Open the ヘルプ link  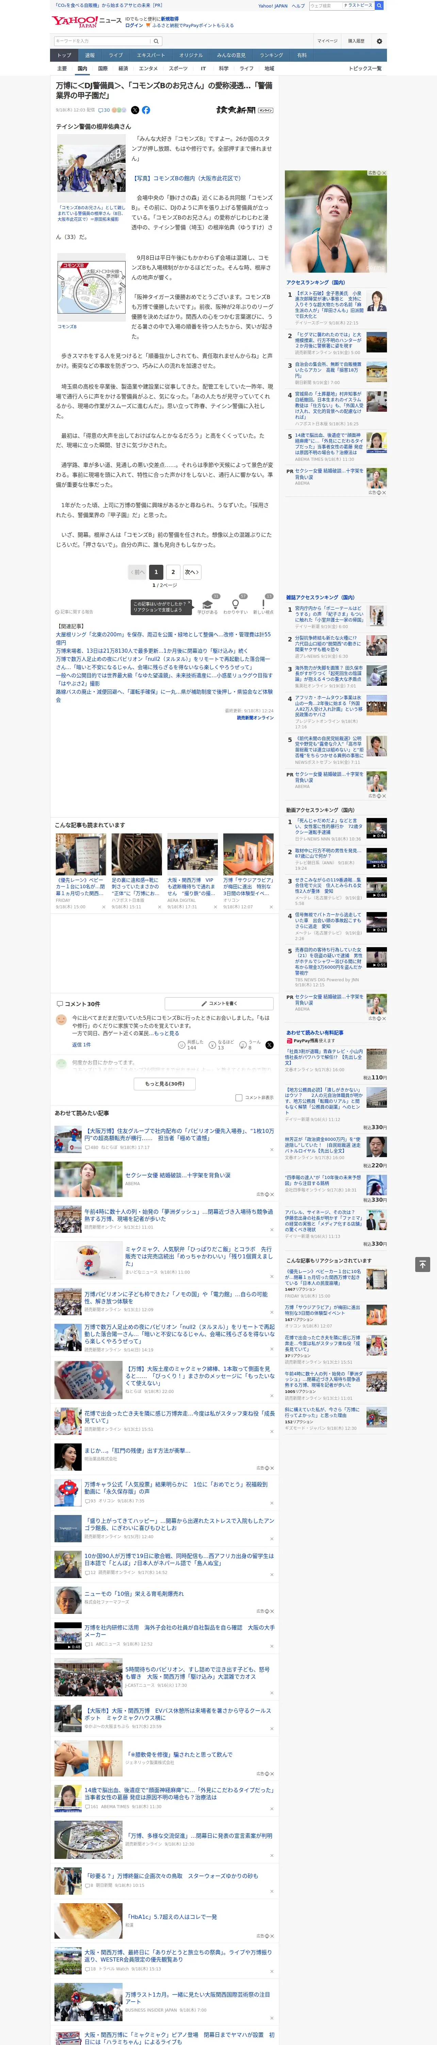298,5
